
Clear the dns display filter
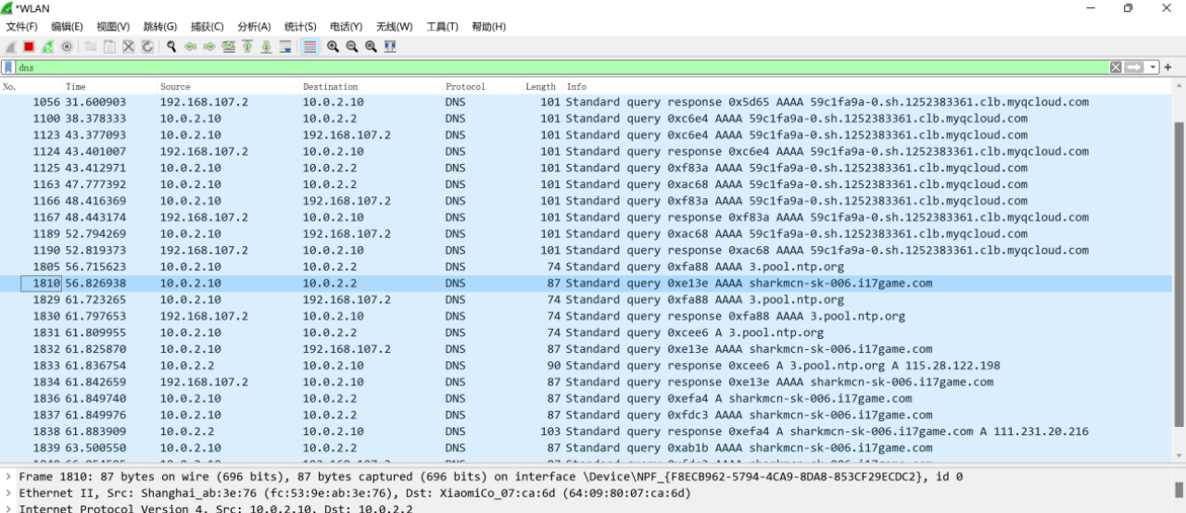click(x=1116, y=68)
